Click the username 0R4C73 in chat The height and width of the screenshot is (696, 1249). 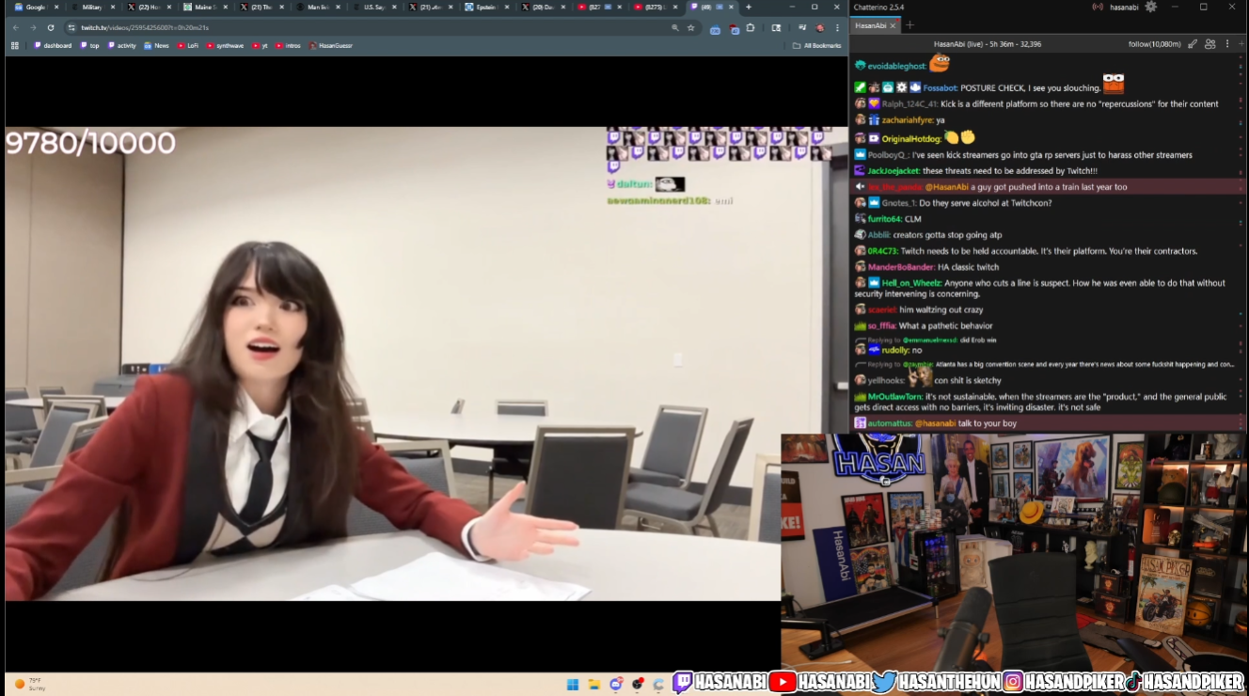(882, 251)
